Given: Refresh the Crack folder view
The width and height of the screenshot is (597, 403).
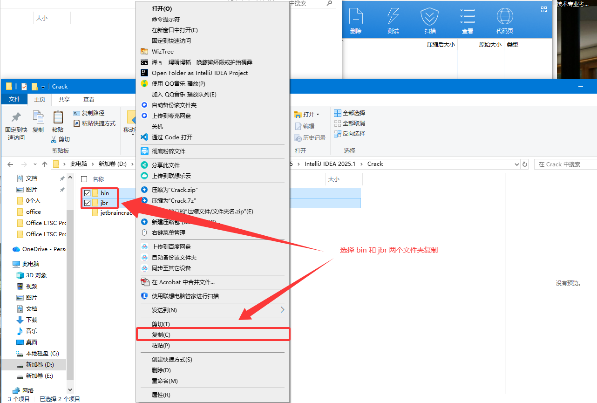Looking at the screenshot, I should click(x=525, y=164).
